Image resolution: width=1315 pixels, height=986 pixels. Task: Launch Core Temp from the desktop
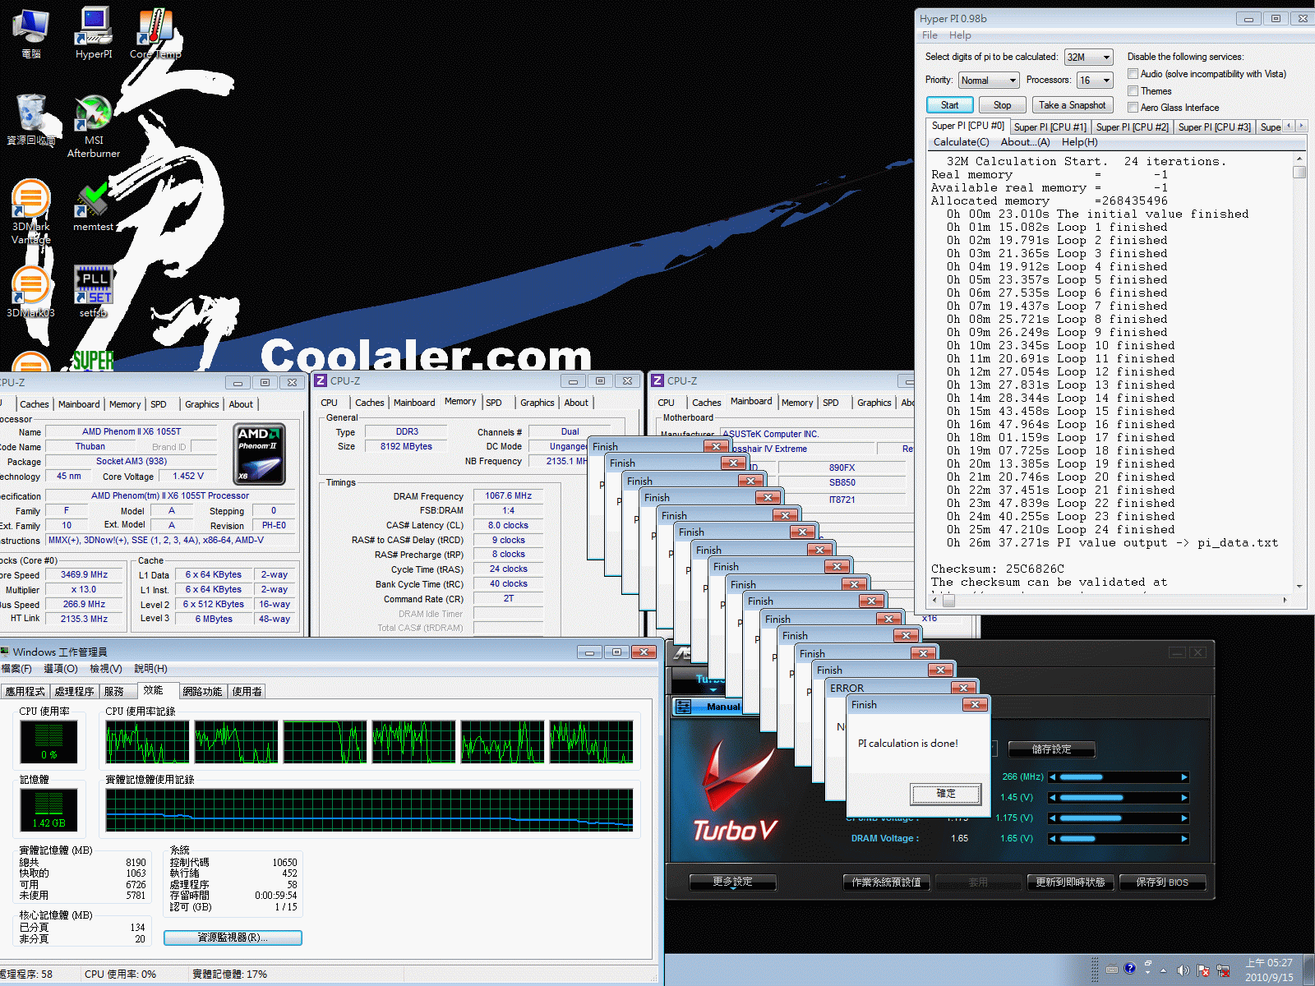click(155, 33)
